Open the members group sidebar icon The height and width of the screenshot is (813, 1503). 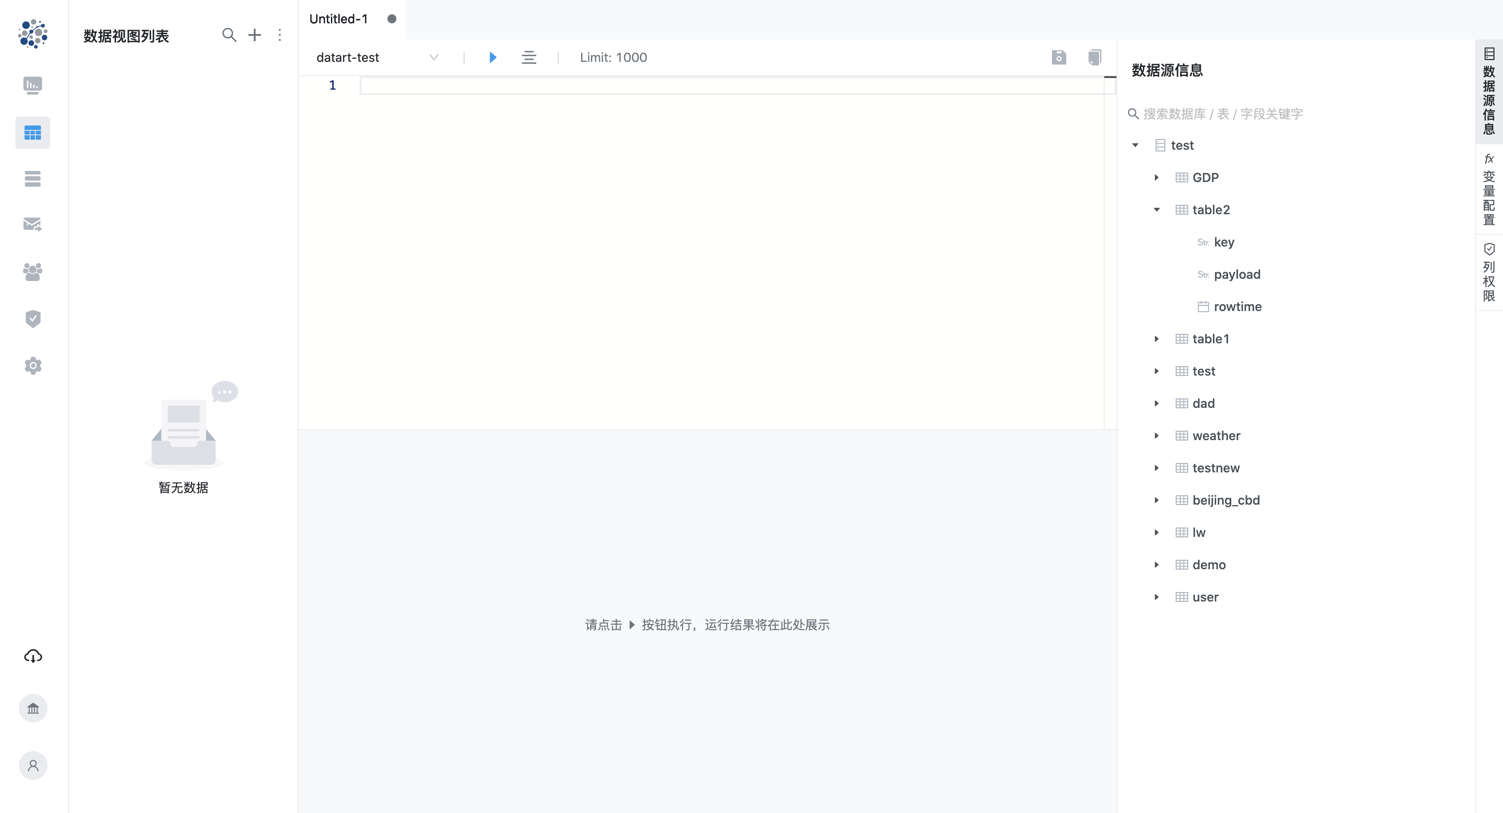click(33, 272)
